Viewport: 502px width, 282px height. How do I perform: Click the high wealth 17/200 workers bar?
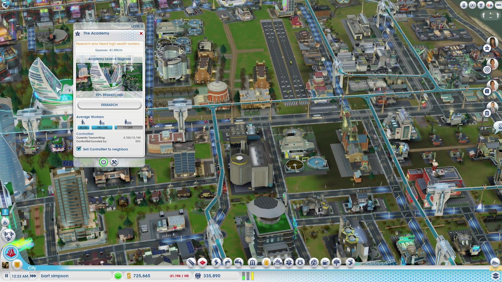click(x=128, y=128)
